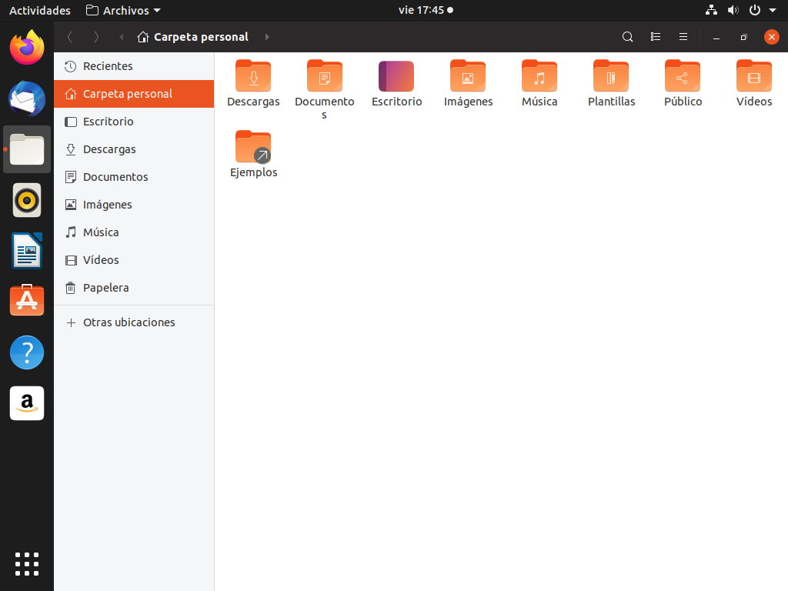The width and height of the screenshot is (788, 591).
Task: Open the clock calendar at vie 17:45
Action: click(x=422, y=11)
